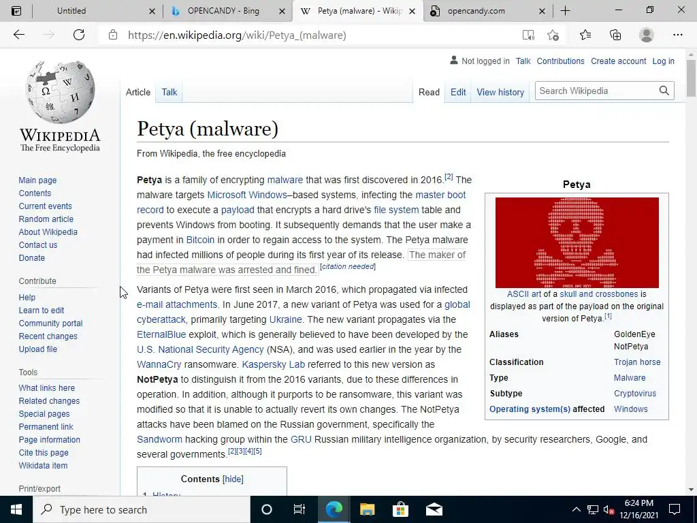Select the Article tab
The height and width of the screenshot is (523, 697).
pyautogui.click(x=137, y=92)
